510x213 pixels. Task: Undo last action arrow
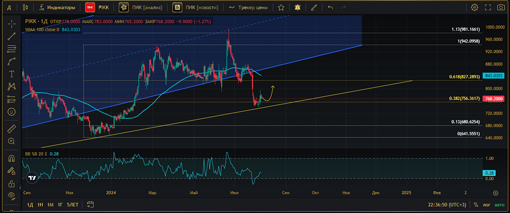click(x=330, y=7)
